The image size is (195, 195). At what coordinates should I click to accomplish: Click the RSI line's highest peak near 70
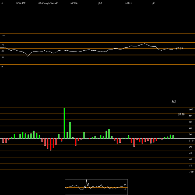click(x=145, y=44)
